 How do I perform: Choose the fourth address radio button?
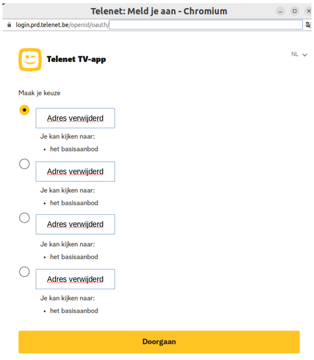[24, 272]
